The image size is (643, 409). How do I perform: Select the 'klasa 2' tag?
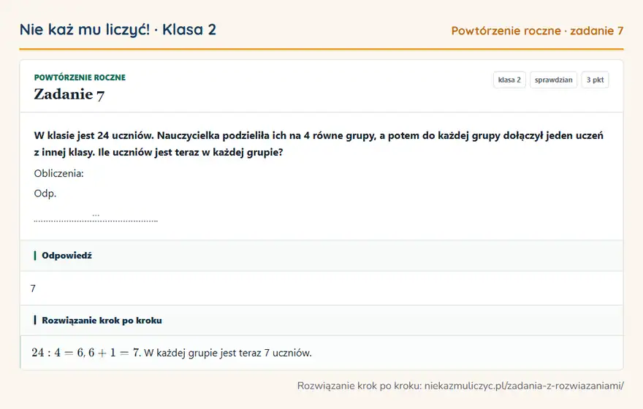pos(509,80)
